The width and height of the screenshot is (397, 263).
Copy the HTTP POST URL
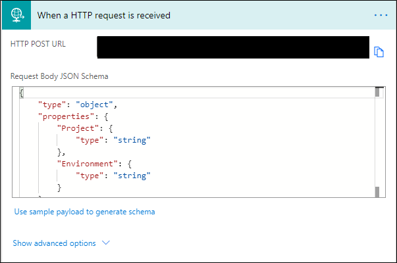click(x=379, y=52)
